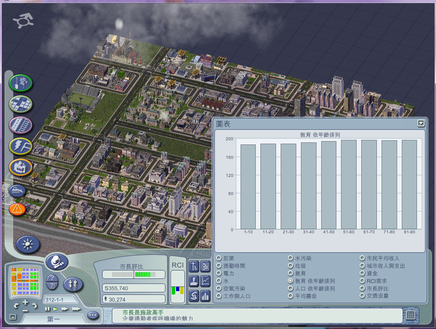Select the 犯罪 graph radio button
This screenshot has width=436, height=329.
(x=219, y=258)
